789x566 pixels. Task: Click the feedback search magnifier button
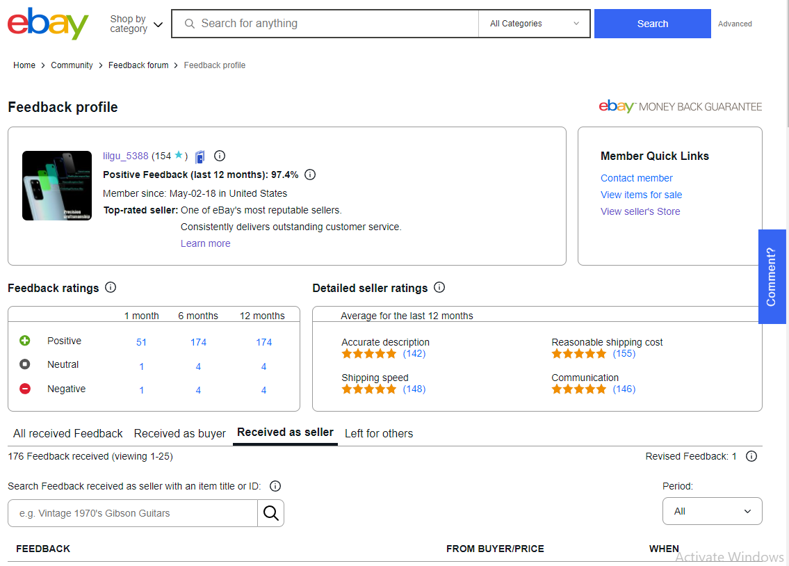click(x=270, y=513)
